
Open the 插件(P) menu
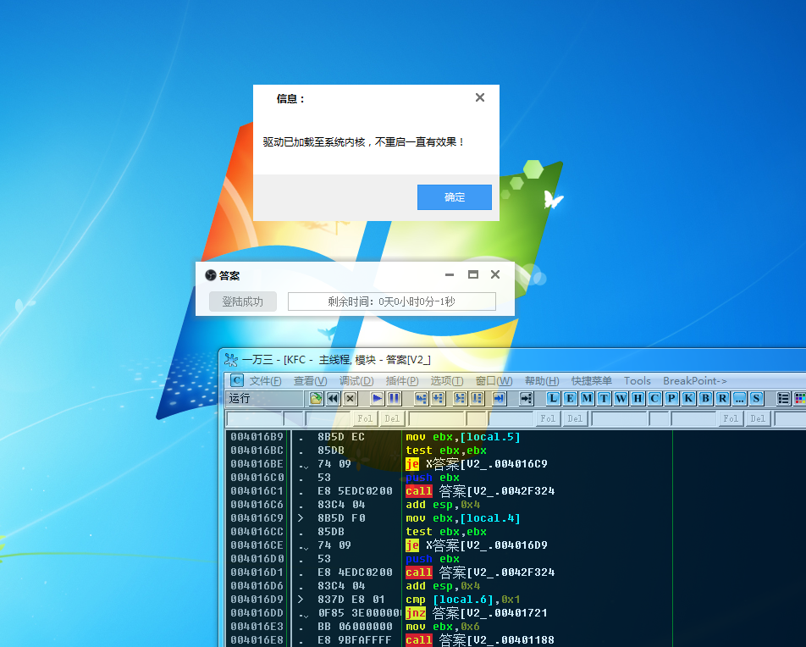click(402, 381)
